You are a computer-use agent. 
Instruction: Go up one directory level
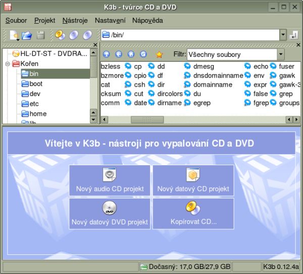pos(106,54)
